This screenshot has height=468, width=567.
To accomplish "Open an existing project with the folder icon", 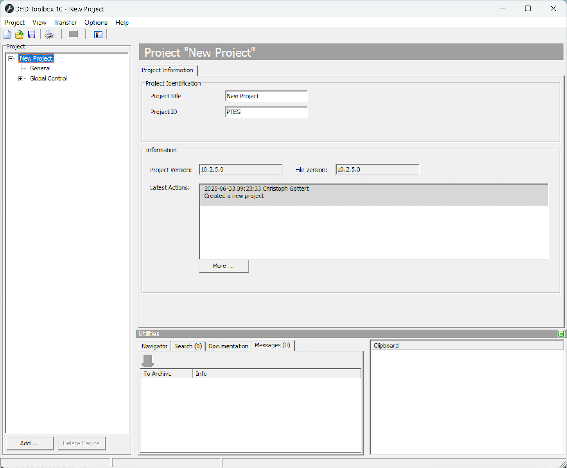I will (x=19, y=34).
